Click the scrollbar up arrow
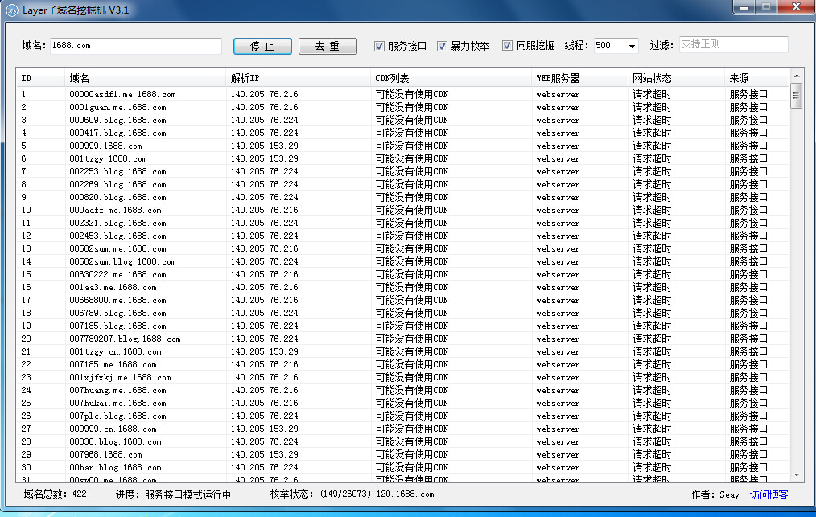Image resolution: width=816 pixels, height=517 pixels. [x=796, y=76]
